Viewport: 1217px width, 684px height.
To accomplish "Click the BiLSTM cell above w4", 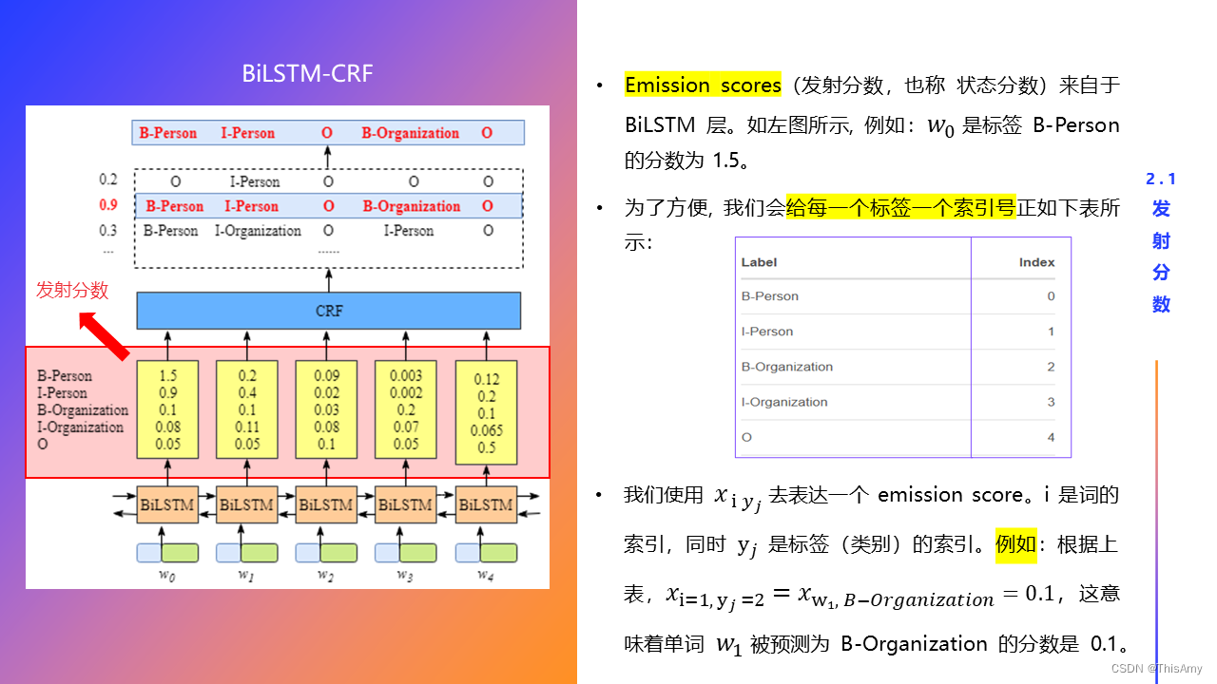I will point(486,504).
